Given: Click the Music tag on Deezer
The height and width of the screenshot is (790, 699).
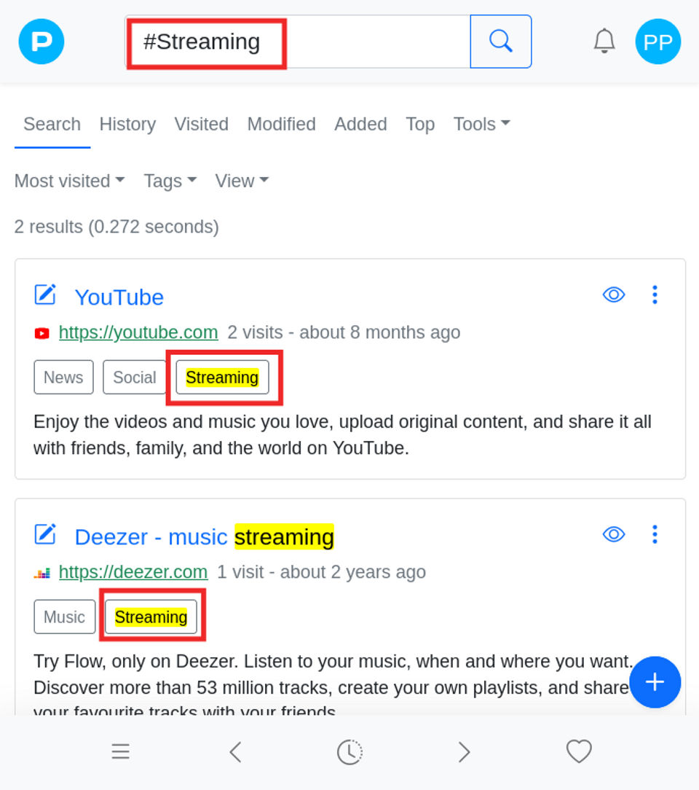Looking at the screenshot, I should tap(64, 617).
